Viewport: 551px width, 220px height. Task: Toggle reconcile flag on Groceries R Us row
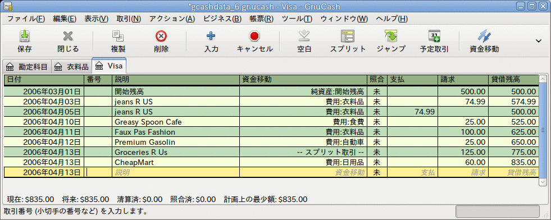click(x=377, y=152)
